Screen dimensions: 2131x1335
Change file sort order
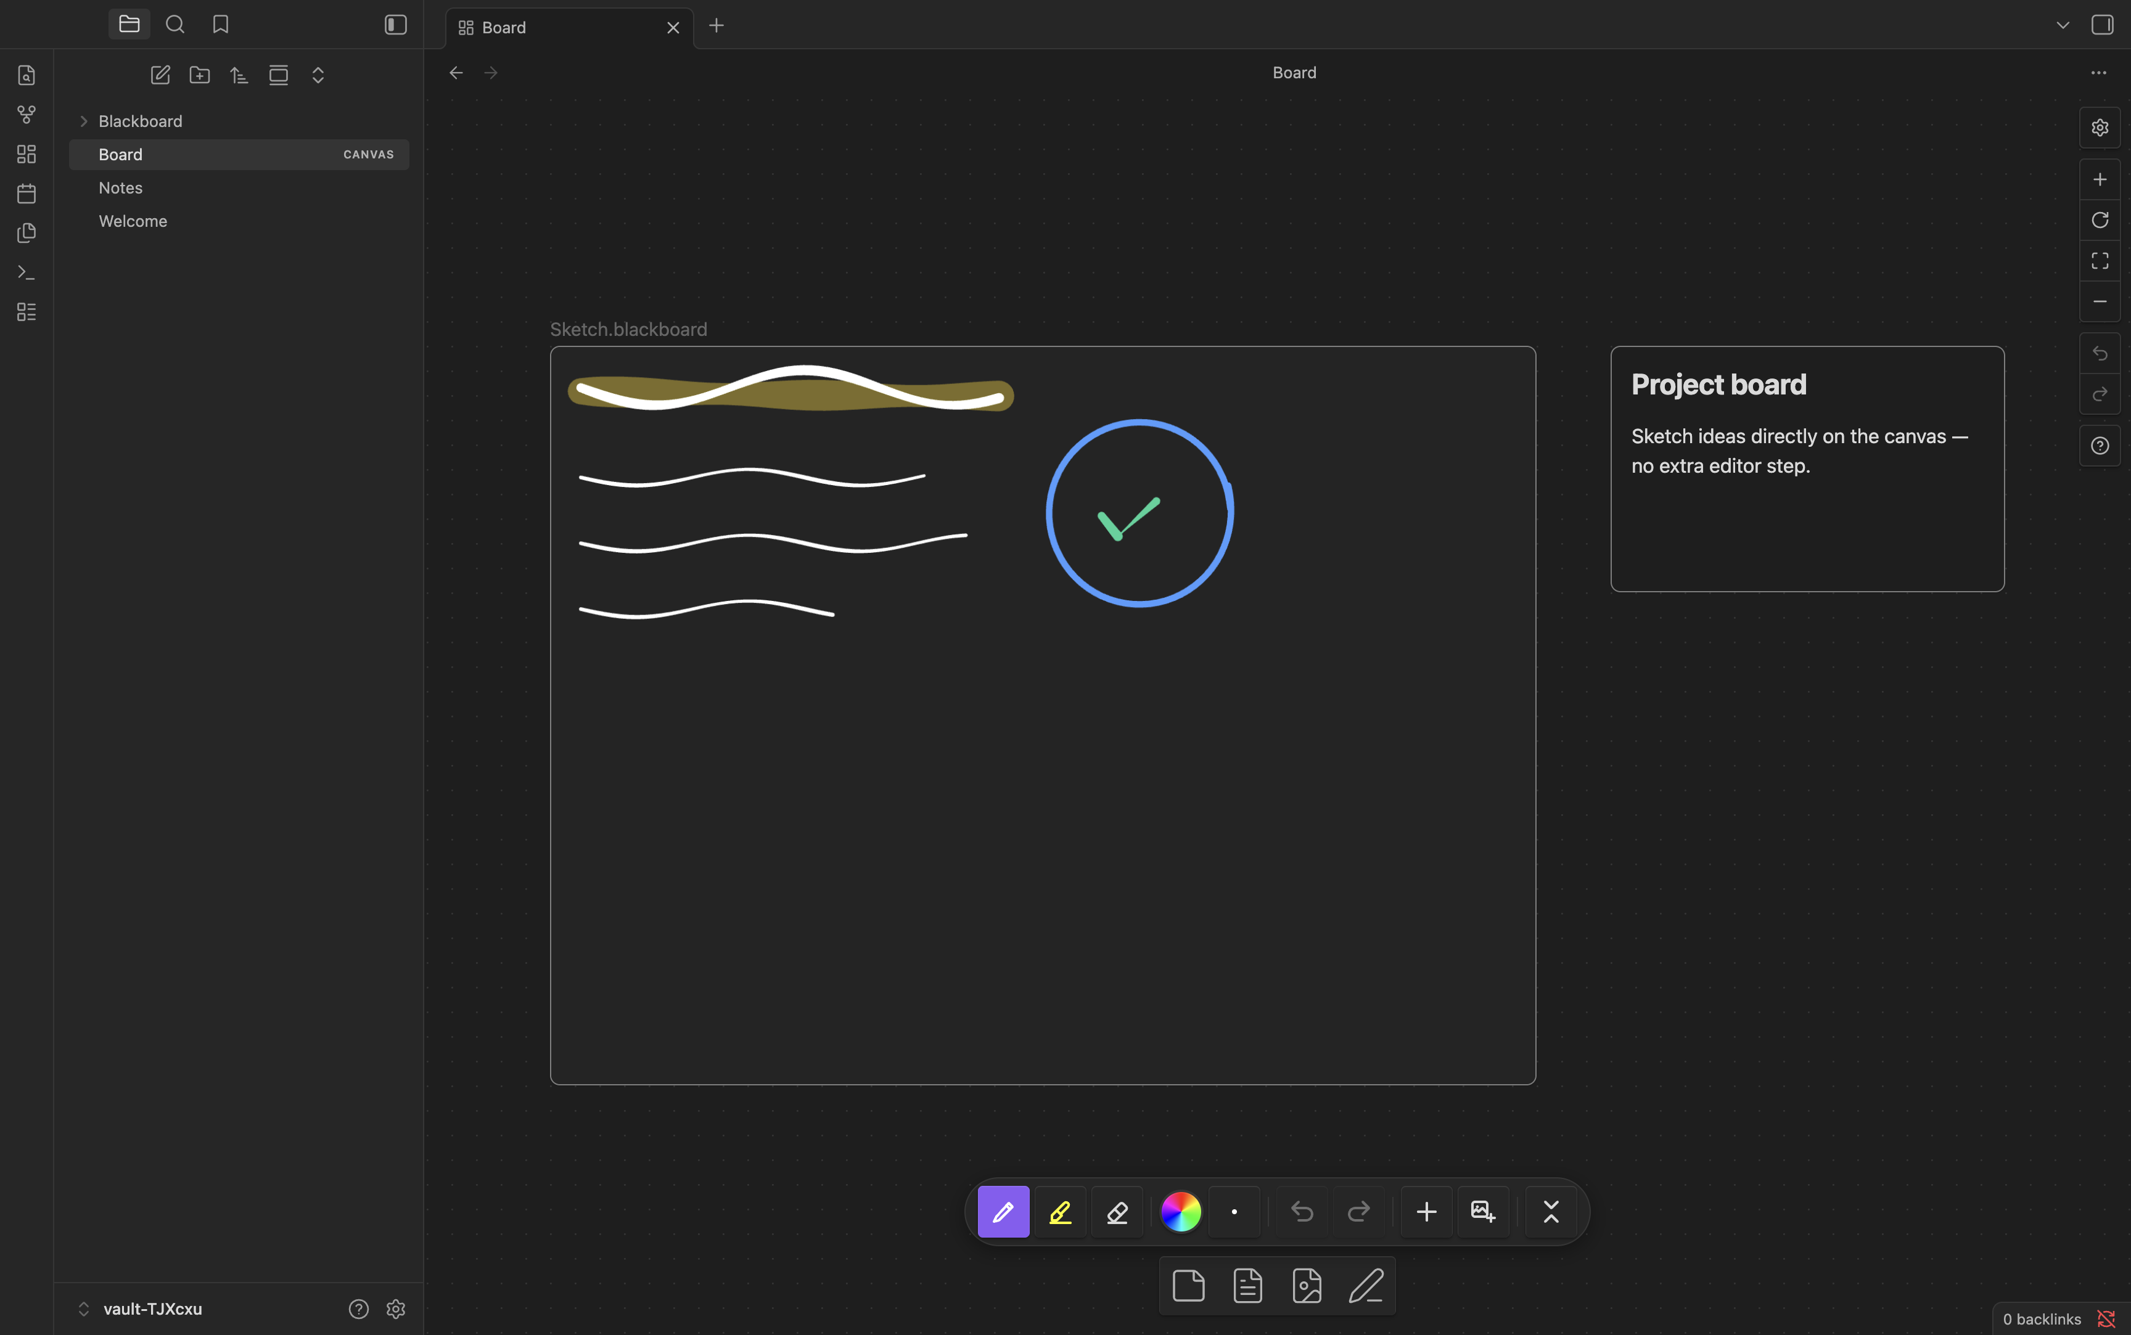click(x=239, y=75)
